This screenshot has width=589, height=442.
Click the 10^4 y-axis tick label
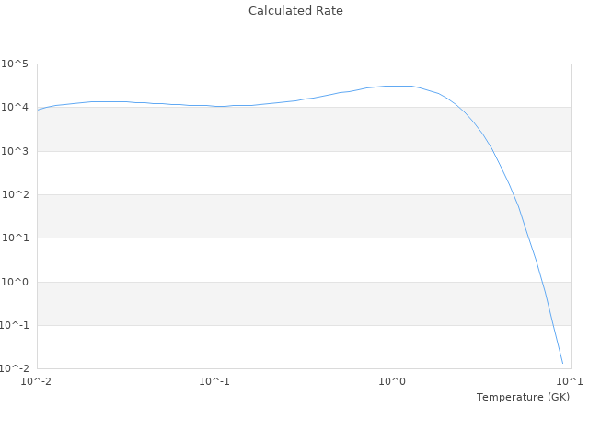click(x=15, y=108)
